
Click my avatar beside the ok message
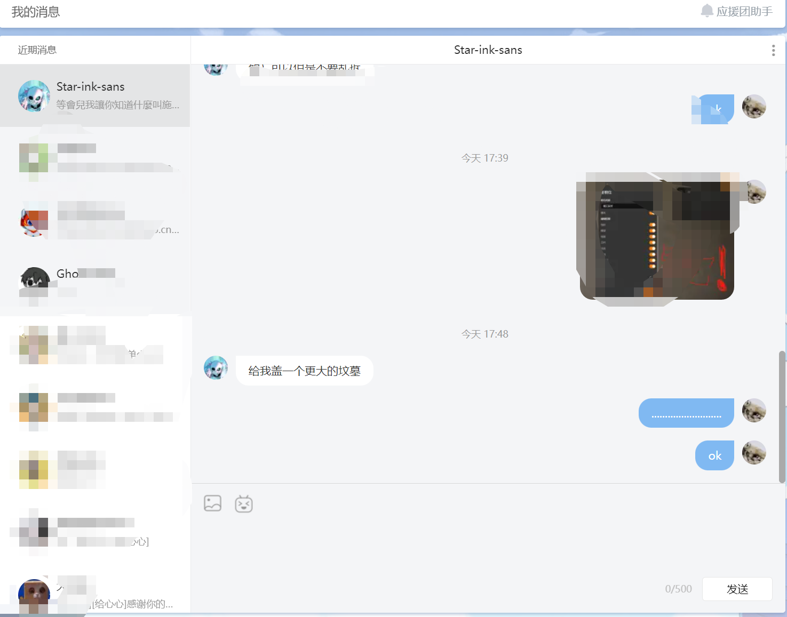pyautogui.click(x=754, y=453)
